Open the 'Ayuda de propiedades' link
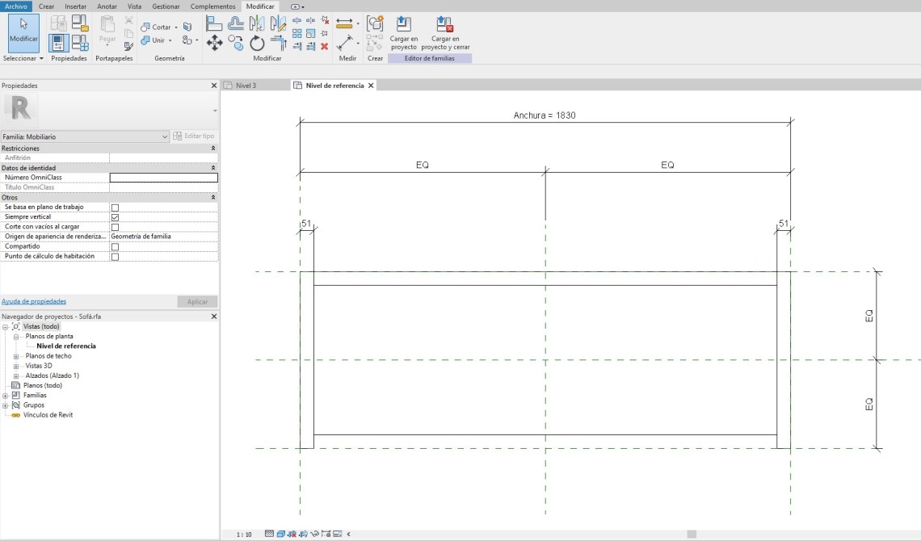This screenshot has height=541, width=921. pos(34,301)
